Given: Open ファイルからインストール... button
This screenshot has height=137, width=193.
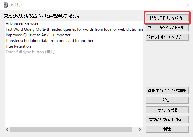Looking at the screenshot, I should [167, 28].
